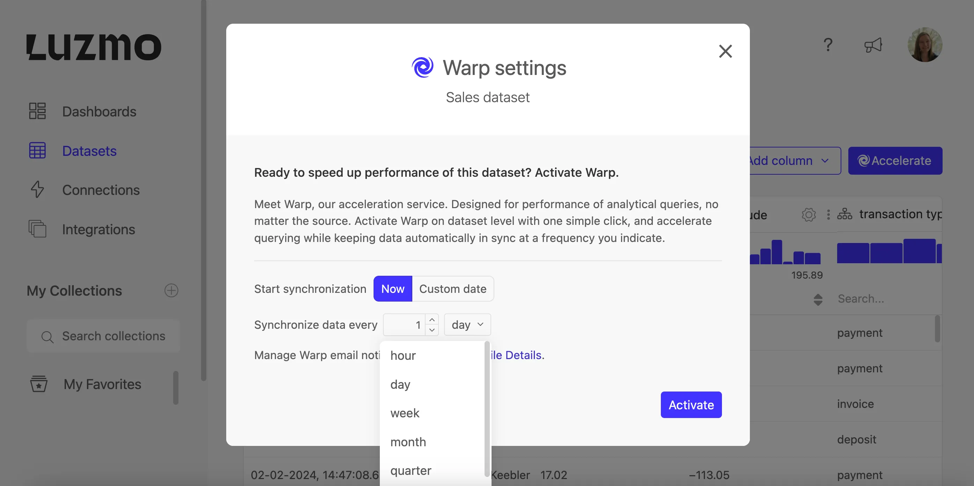Click the Activate button

coord(691,404)
